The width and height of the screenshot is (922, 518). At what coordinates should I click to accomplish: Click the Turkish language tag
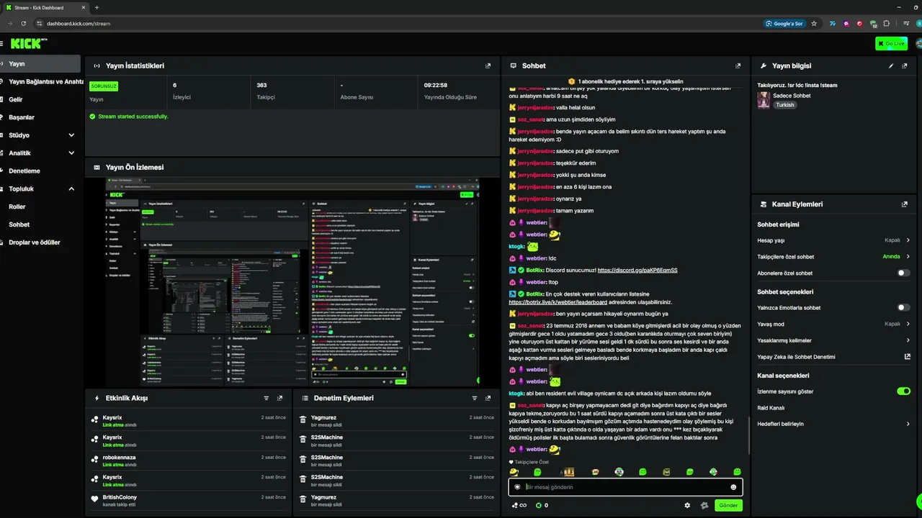click(x=784, y=105)
